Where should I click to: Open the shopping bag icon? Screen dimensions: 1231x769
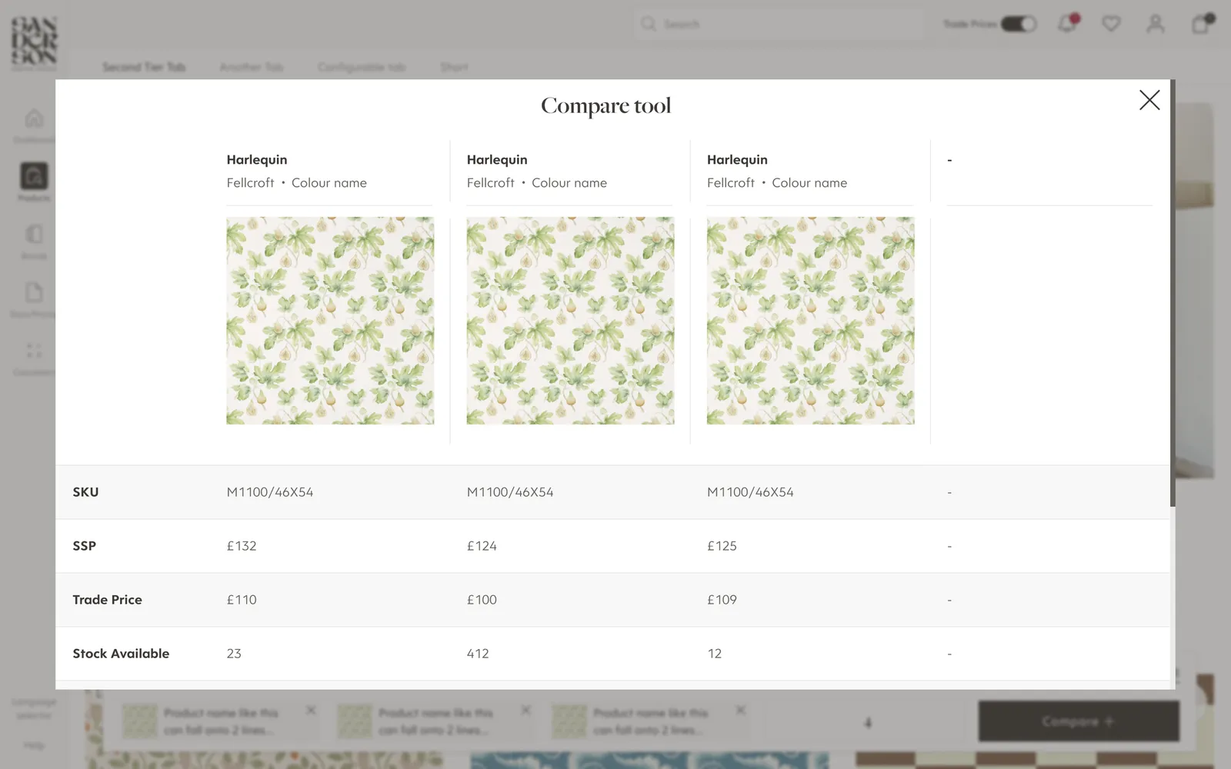point(1201,24)
